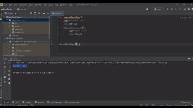The width and height of the screenshot is (193, 108).
Task: Click the Favorites side tool tab
Action: tap(1, 94)
